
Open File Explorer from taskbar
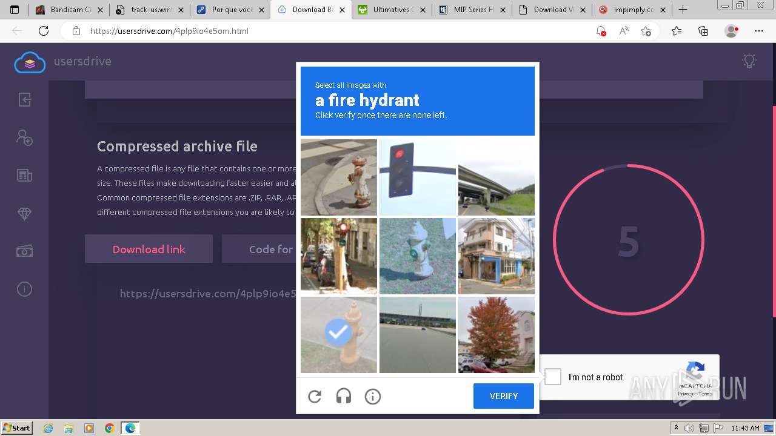click(69, 428)
